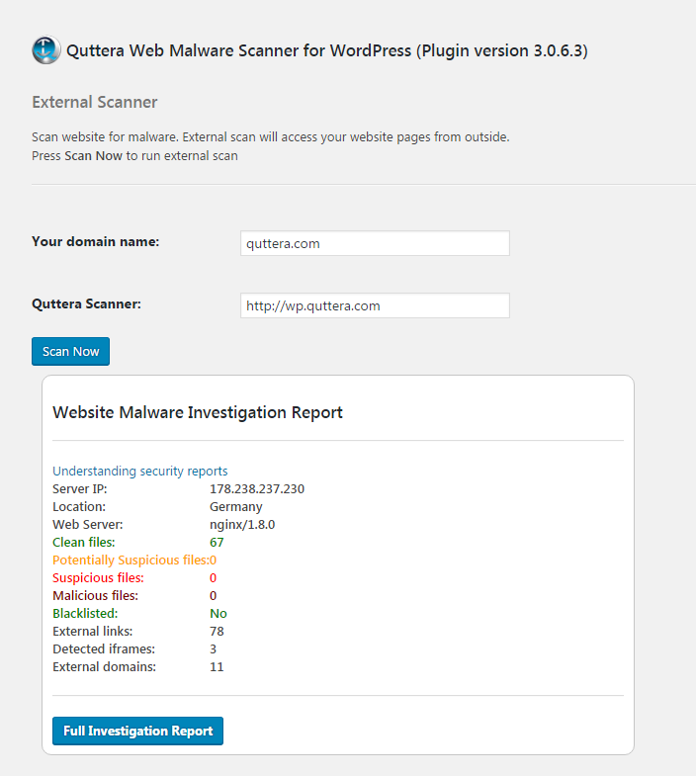
Task: Click the Detected iframes label
Action: [104, 648]
